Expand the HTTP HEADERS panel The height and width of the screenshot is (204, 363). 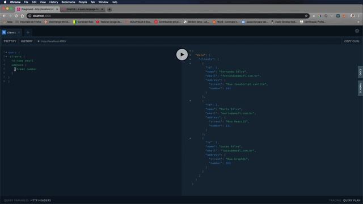coord(40,200)
